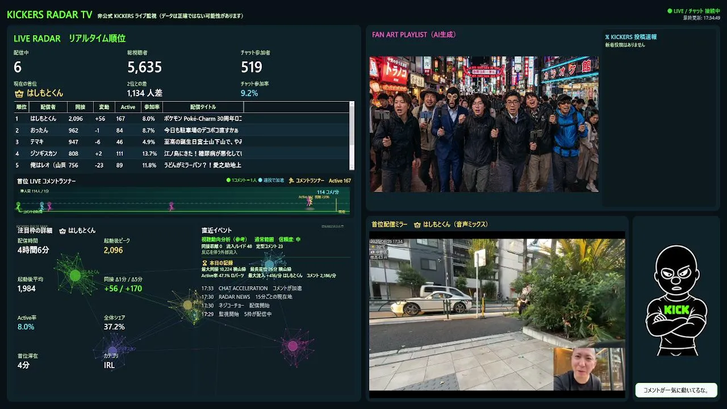Click the crown icon in the 注目枠の詳細 heading
The height and width of the screenshot is (409, 727).
[x=62, y=231]
